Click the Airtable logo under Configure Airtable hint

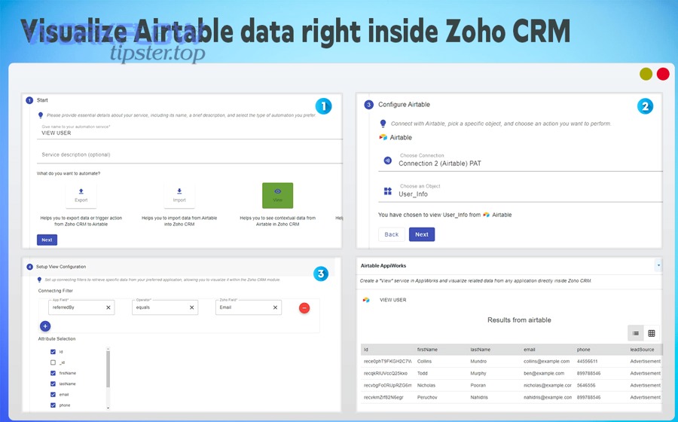pyautogui.click(x=383, y=137)
